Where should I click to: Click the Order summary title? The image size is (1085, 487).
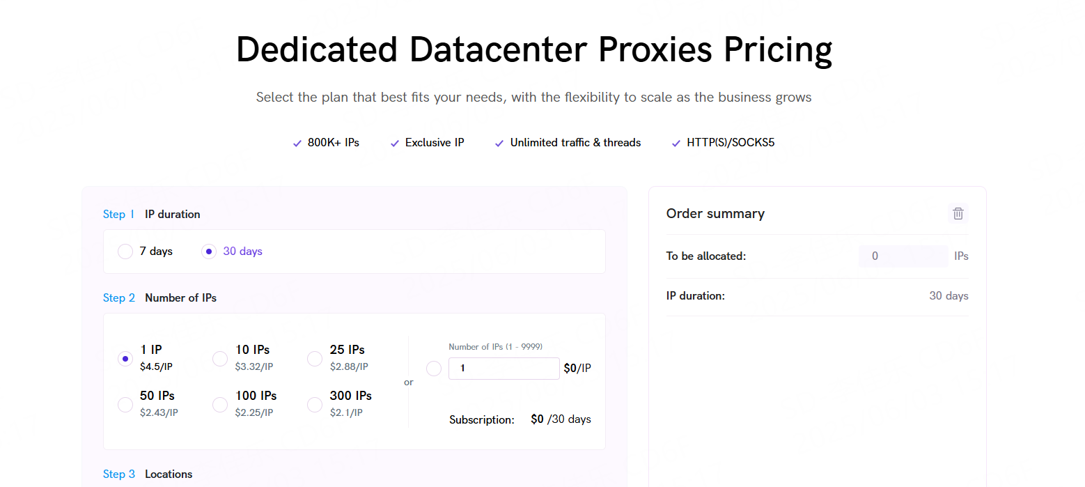pyautogui.click(x=715, y=214)
